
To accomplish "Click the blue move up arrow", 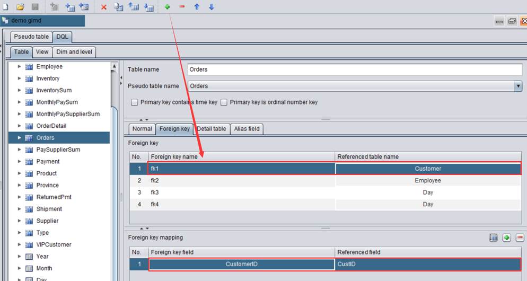I will pyautogui.click(x=197, y=7).
